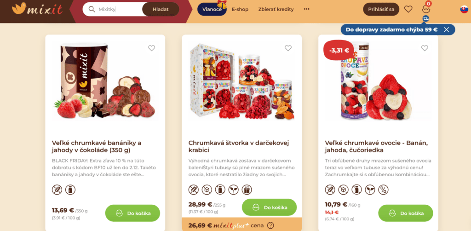The image size is (471, 231).
Task: Favorite the Banán, jahoda, čučoriedka product
Action: click(x=425, y=48)
